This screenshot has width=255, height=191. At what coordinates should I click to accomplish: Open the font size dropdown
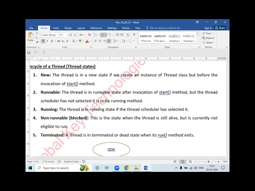coord(67,35)
